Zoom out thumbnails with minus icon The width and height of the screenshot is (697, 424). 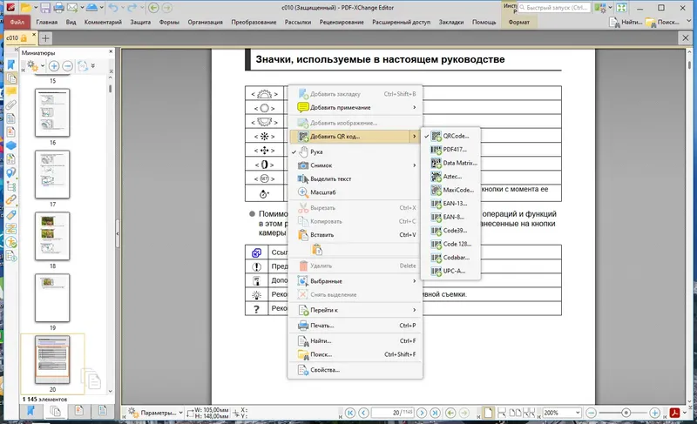68,66
